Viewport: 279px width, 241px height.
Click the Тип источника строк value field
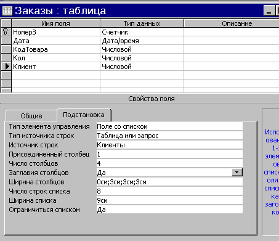coord(169,136)
